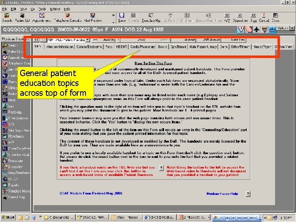Open the Actions menu

[55, 9]
